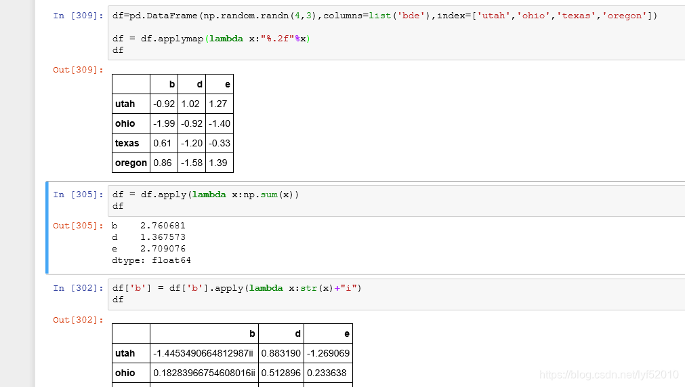
Task: Click cell value -1.40 in ohio row
Action: [x=220, y=123]
